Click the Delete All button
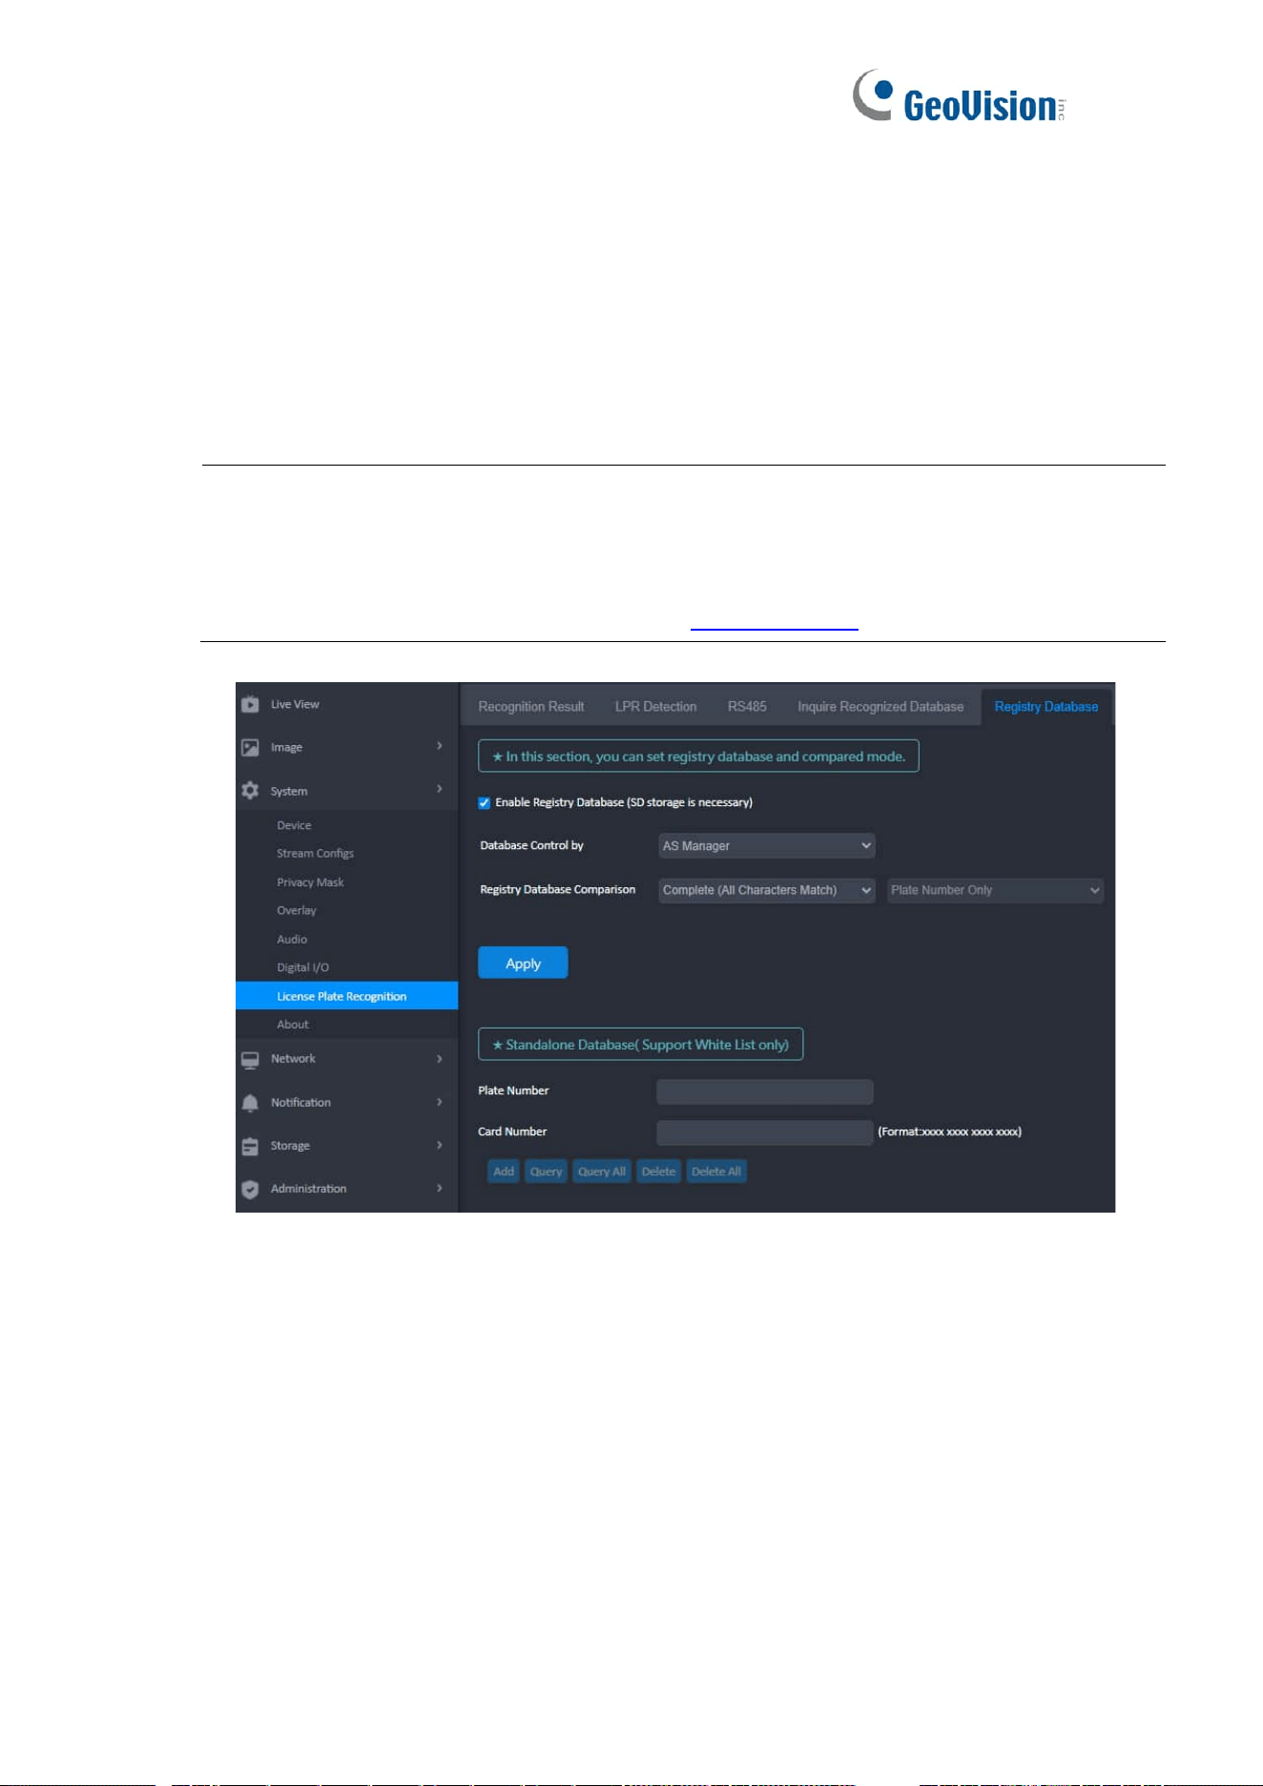This screenshot has height=1786, width=1263. pyautogui.click(x=716, y=1172)
